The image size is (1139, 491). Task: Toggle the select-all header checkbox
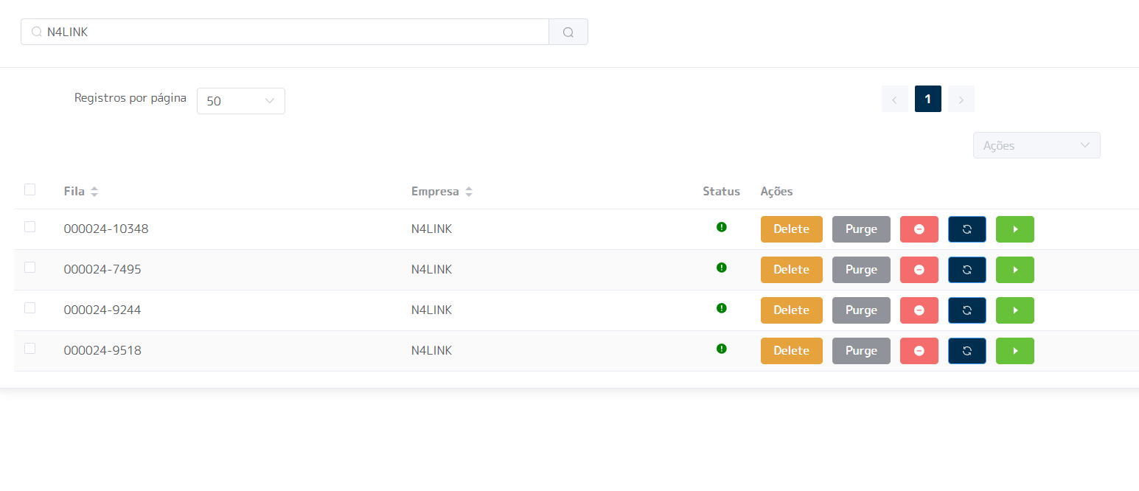click(29, 189)
